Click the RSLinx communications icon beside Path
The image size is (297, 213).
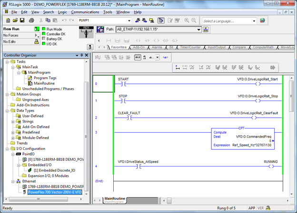(x=100, y=29)
